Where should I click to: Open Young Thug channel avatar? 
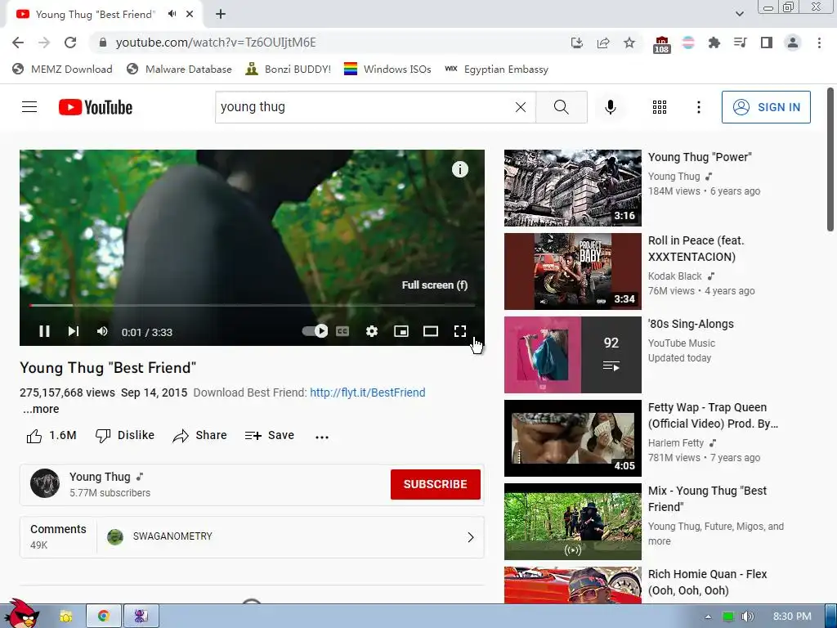pyautogui.click(x=45, y=483)
